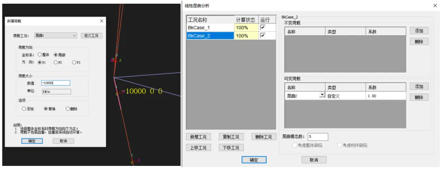Image resolution: width=444 pixels, height=170 pixels.
Task: Click the 屈曲模态数 input field
Action: click(x=317, y=137)
